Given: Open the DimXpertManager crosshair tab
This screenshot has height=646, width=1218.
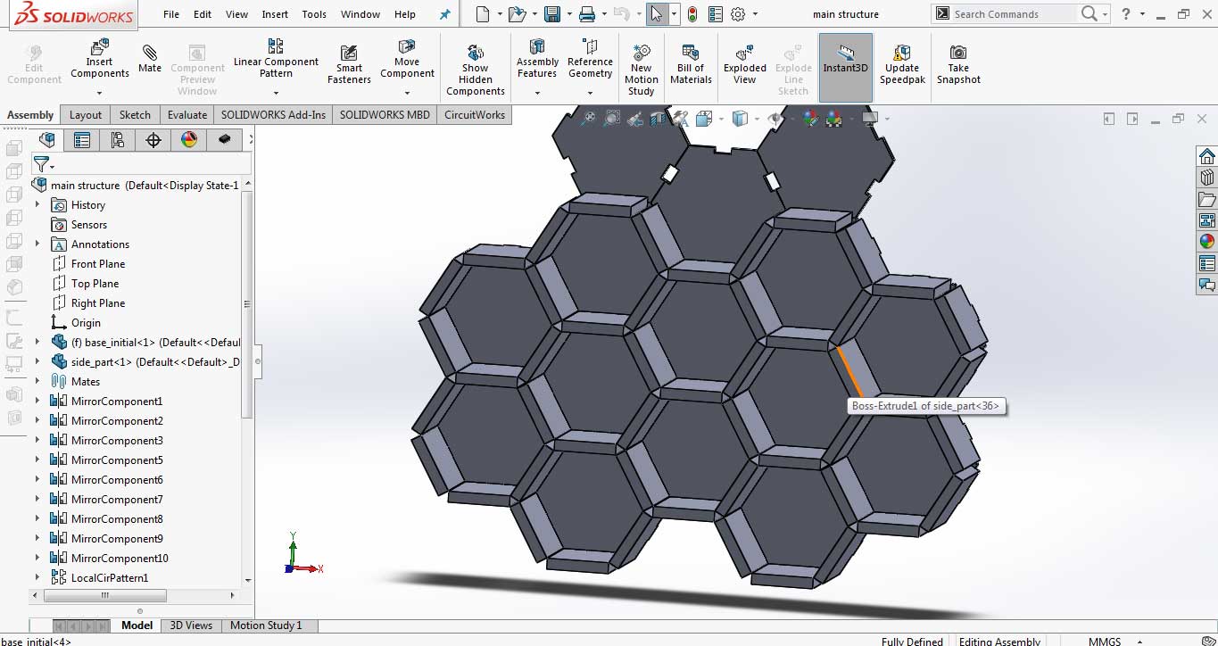Looking at the screenshot, I should click(153, 140).
